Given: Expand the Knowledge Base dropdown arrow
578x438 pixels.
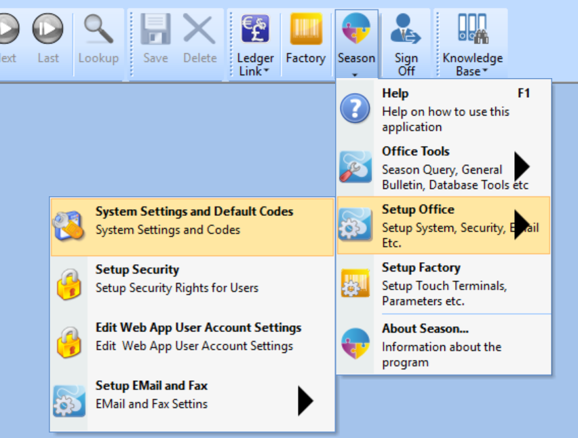Looking at the screenshot, I should pyautogui.click(x=485, y=70).
